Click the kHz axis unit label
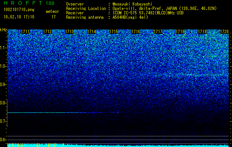 coord(3,30)
